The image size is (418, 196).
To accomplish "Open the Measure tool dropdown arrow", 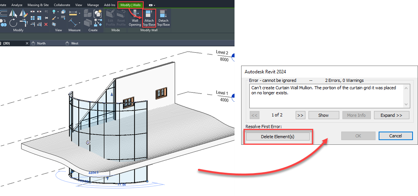I will pos(79,13).
